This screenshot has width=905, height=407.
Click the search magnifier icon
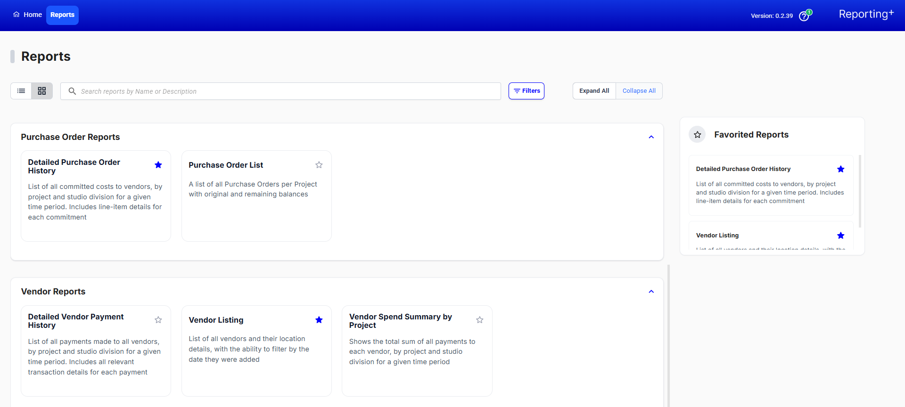72,91
